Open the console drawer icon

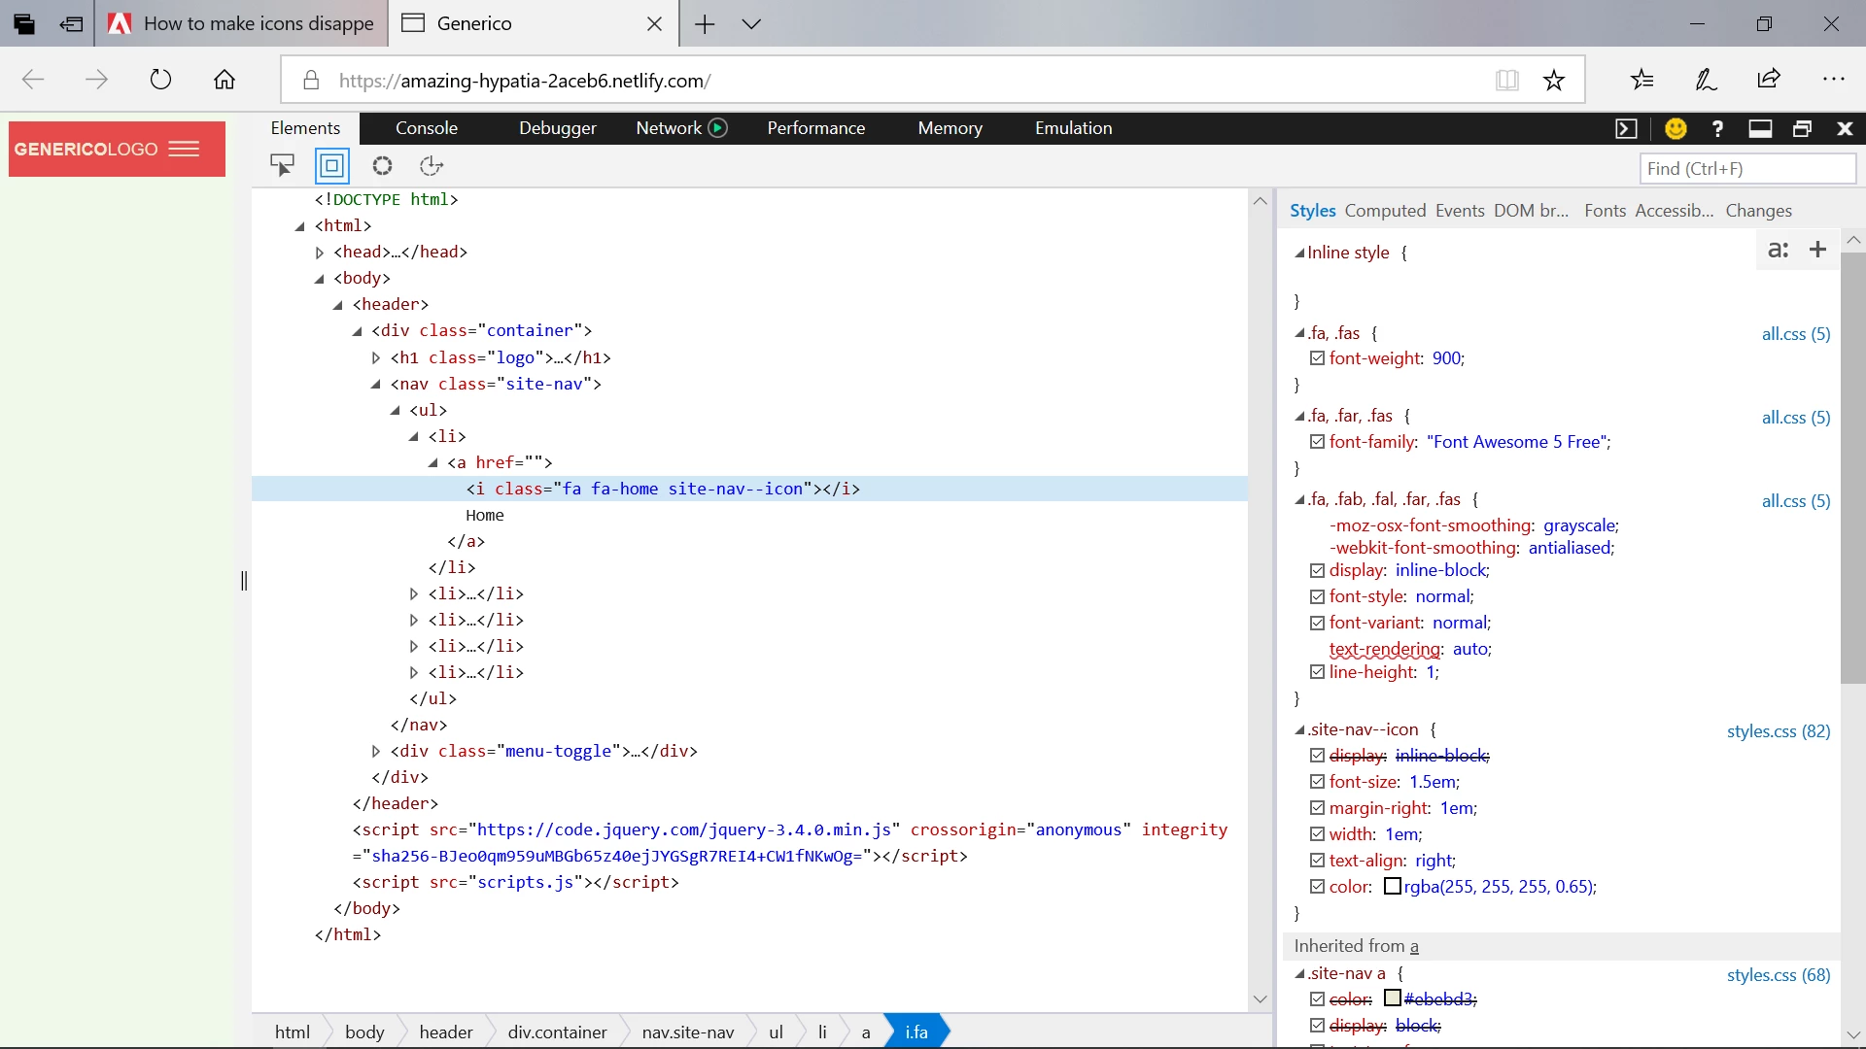[x=1626, y=128]
